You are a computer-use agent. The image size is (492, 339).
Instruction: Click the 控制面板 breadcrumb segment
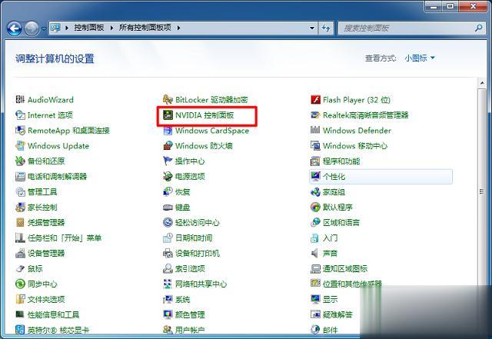(x=91, y=28)
